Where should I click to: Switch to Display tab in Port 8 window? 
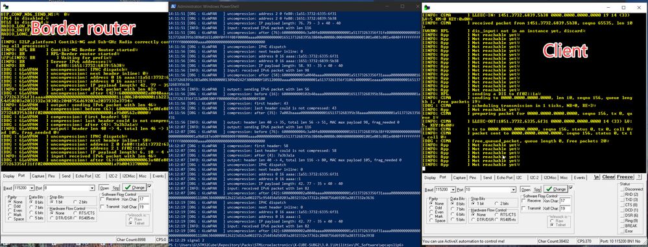pos(8,176)
